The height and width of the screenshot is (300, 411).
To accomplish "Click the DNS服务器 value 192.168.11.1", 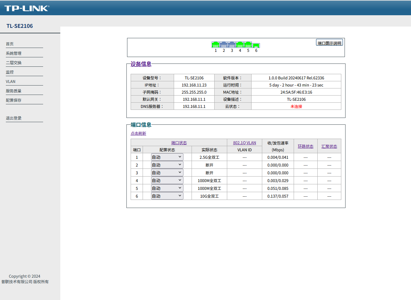I will tap(194, 106).
